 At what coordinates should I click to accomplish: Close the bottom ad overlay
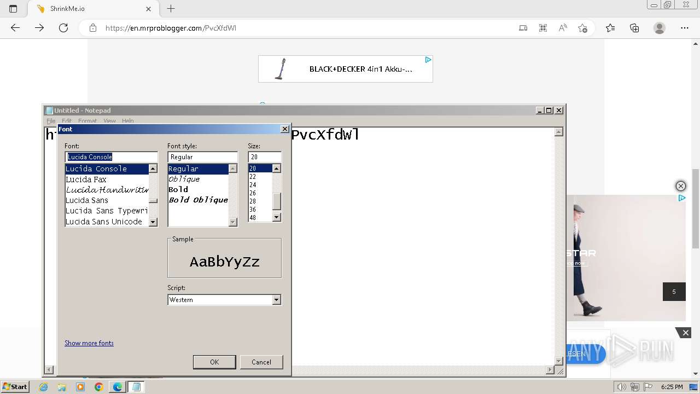(686, 333)
